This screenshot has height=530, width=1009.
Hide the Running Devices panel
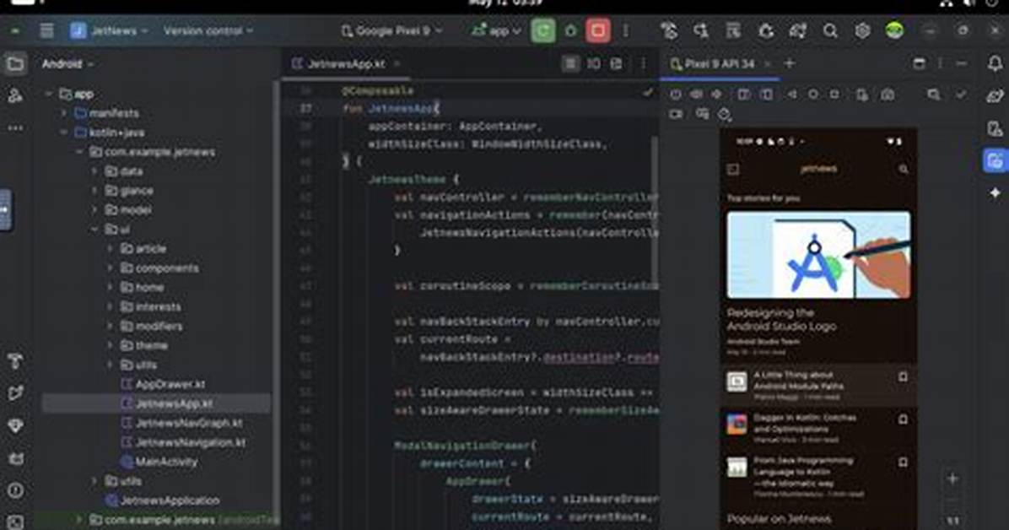coord(962,63)
